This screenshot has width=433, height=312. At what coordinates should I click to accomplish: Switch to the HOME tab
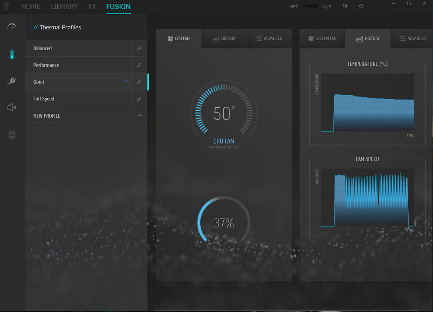pos(31,6)
